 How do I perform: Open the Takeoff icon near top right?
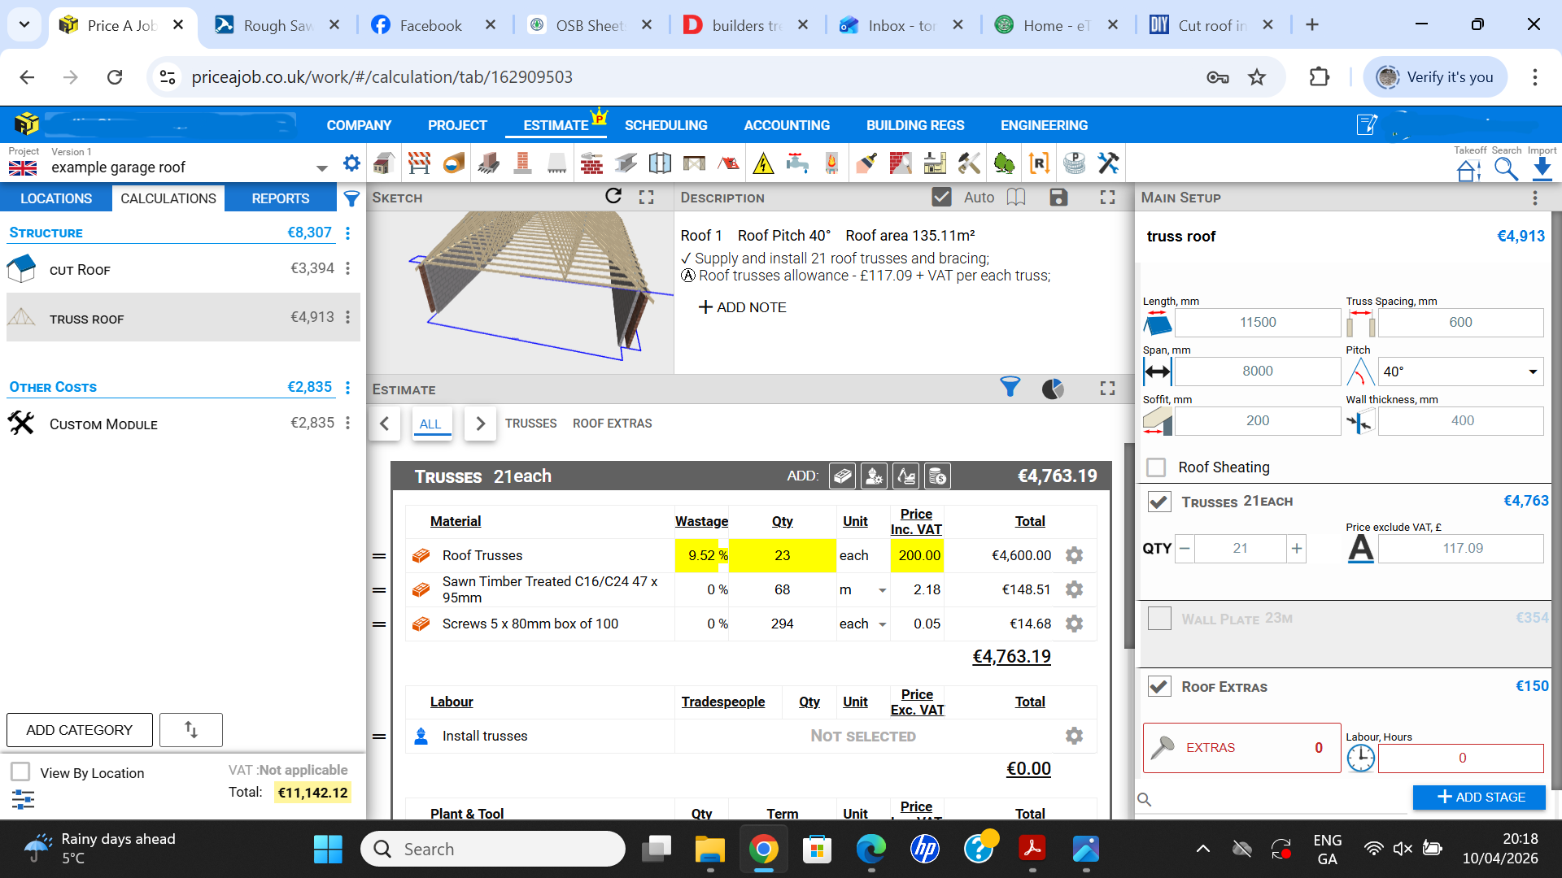1468,168
